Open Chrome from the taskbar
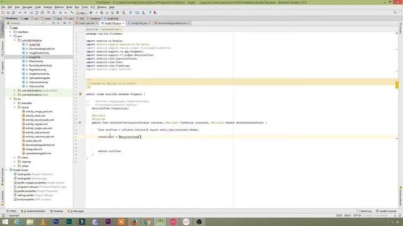The width and height of the screenshot is (403, 226). click(x=147, y=222)
